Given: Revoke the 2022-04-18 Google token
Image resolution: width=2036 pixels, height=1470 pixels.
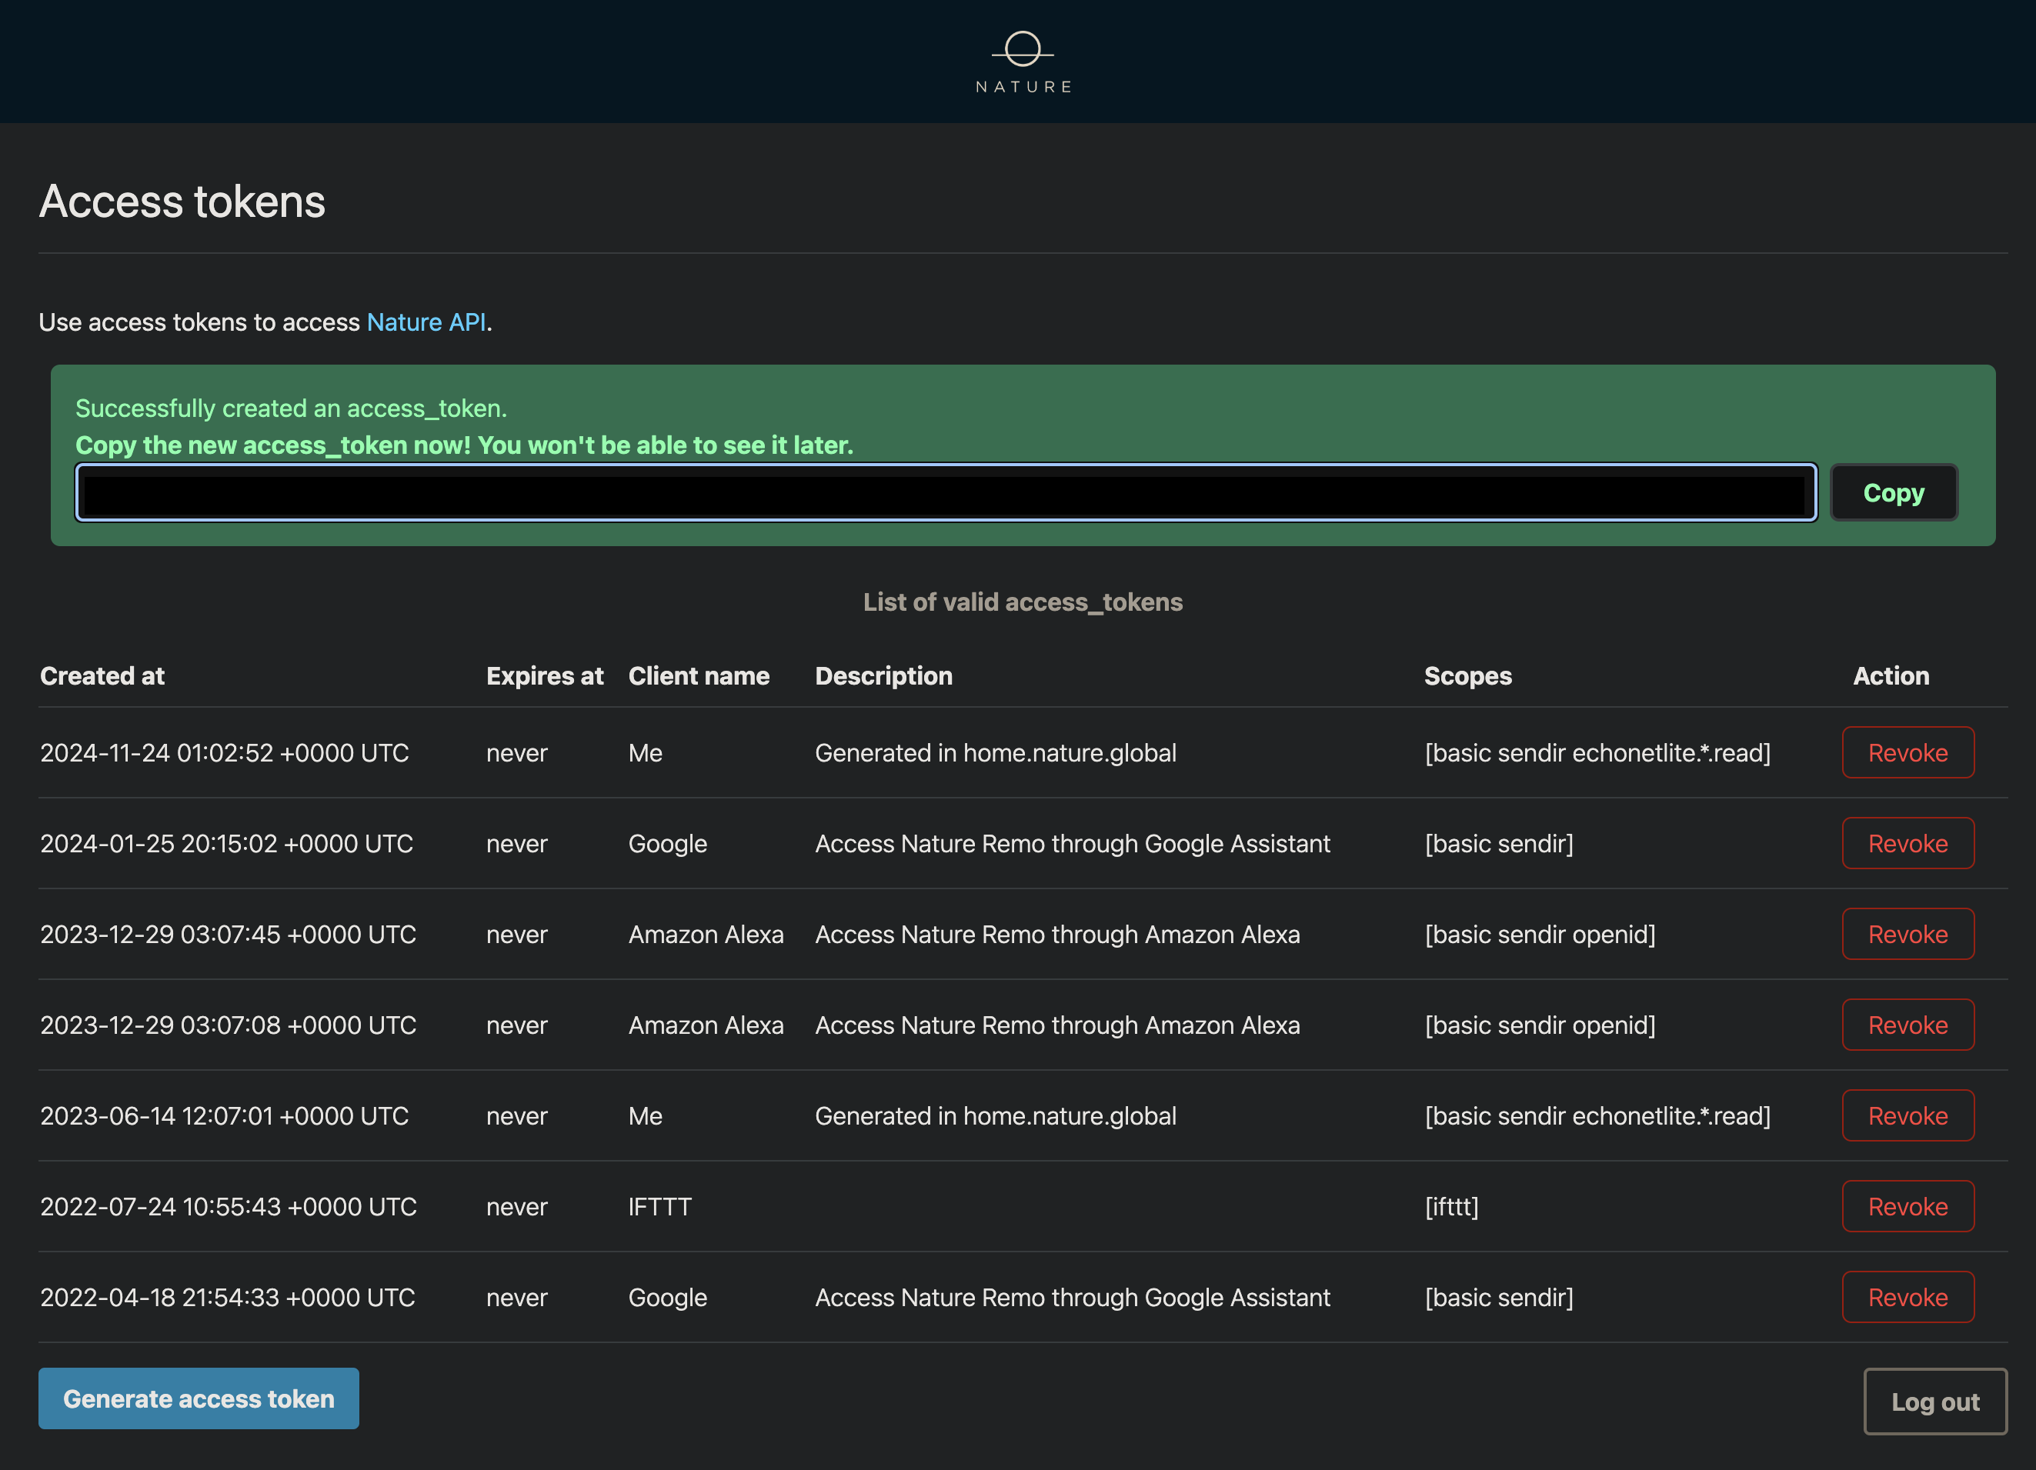Looking at the screenshot, I should point(1907,1297).
